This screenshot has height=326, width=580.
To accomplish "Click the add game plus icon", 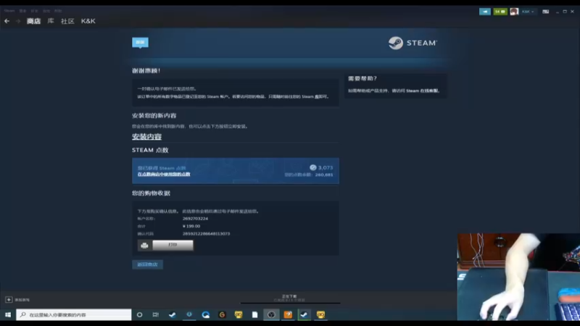I will (9, 299).
